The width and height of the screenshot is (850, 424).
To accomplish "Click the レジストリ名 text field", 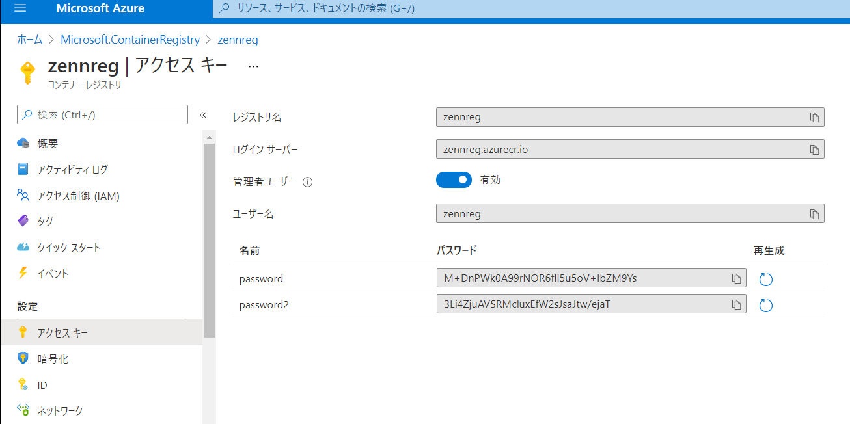I will (630, 118).
